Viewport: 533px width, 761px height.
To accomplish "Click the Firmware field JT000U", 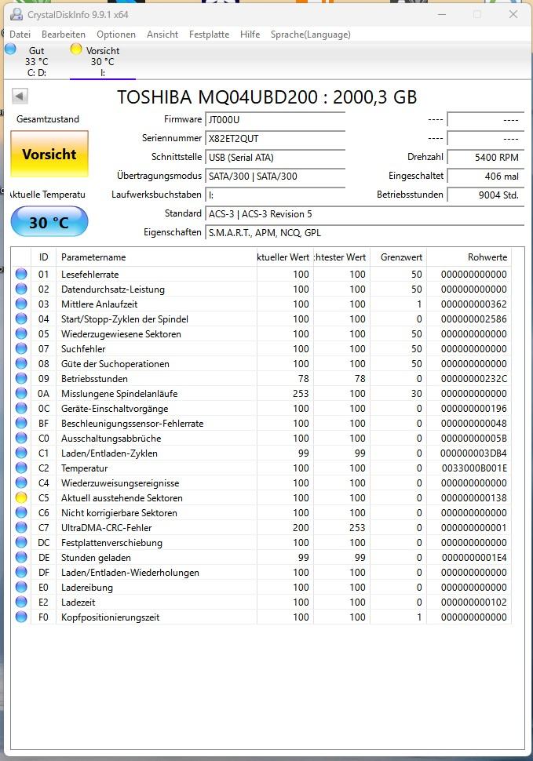I will click(x=276, y=119).
